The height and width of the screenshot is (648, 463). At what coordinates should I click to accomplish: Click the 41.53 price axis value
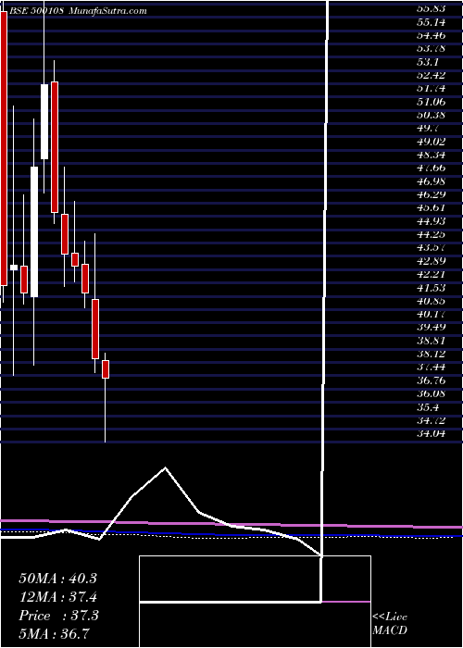click(430, 287)
